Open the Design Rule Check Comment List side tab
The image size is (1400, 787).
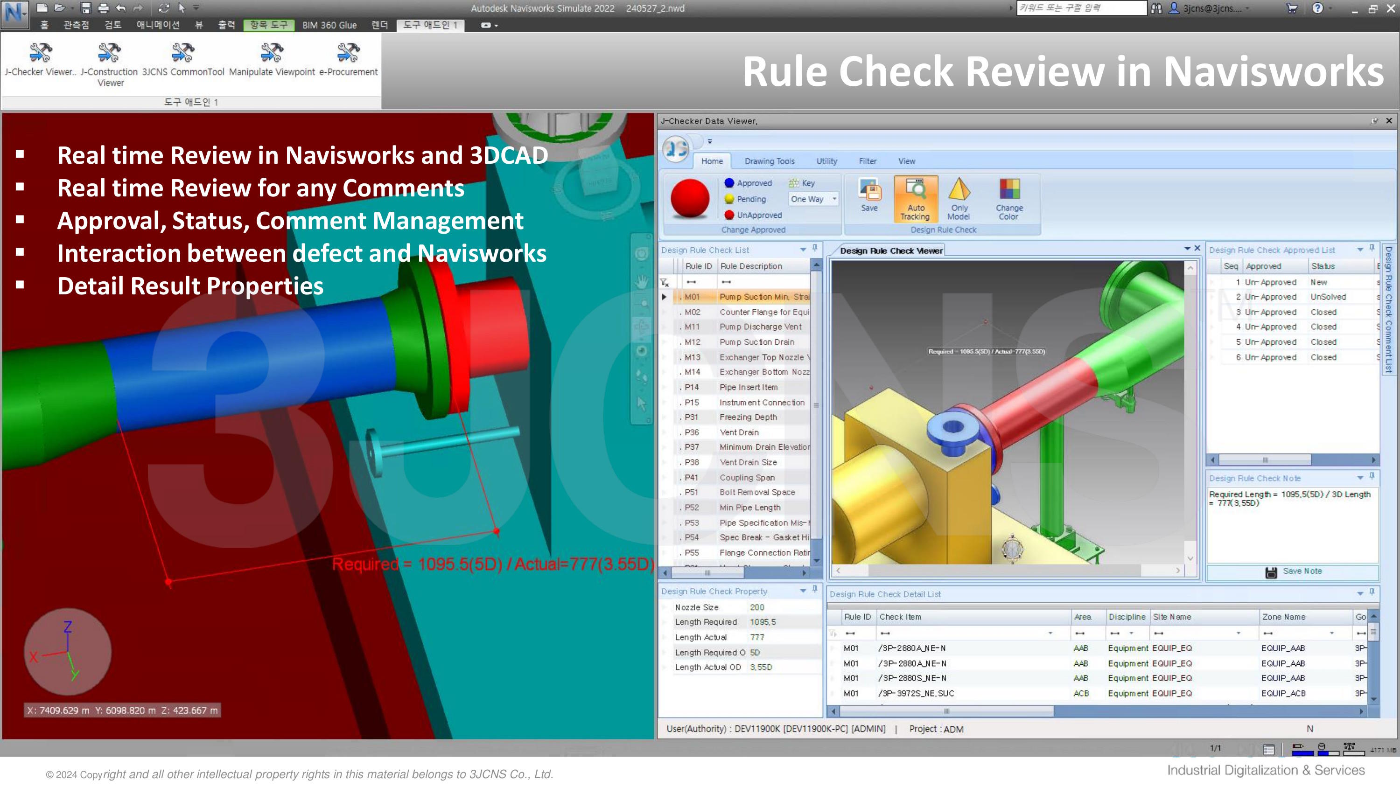click(1389, 310)
